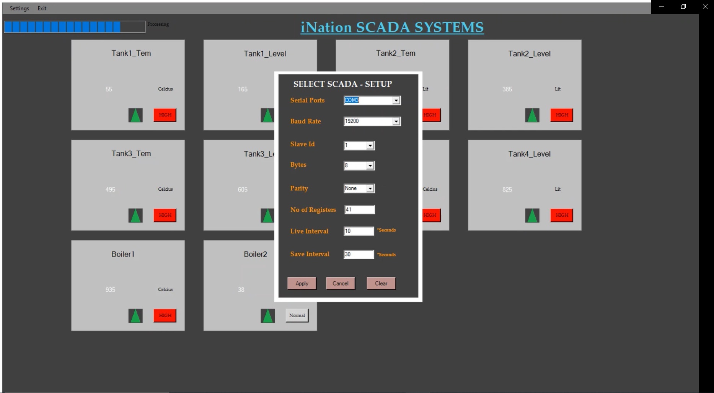714x393 pixels.
Task: Click the Exit menu item
Action: tap(42, 8)
